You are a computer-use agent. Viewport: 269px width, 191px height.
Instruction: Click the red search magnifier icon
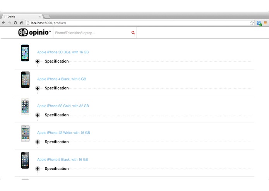pos(133,32)
